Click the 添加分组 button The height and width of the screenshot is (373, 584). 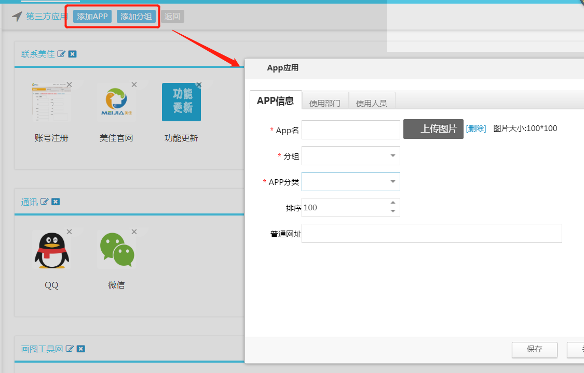click(137, 16)
